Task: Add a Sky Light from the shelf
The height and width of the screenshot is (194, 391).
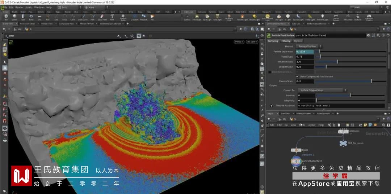Action: pos(278,17)
